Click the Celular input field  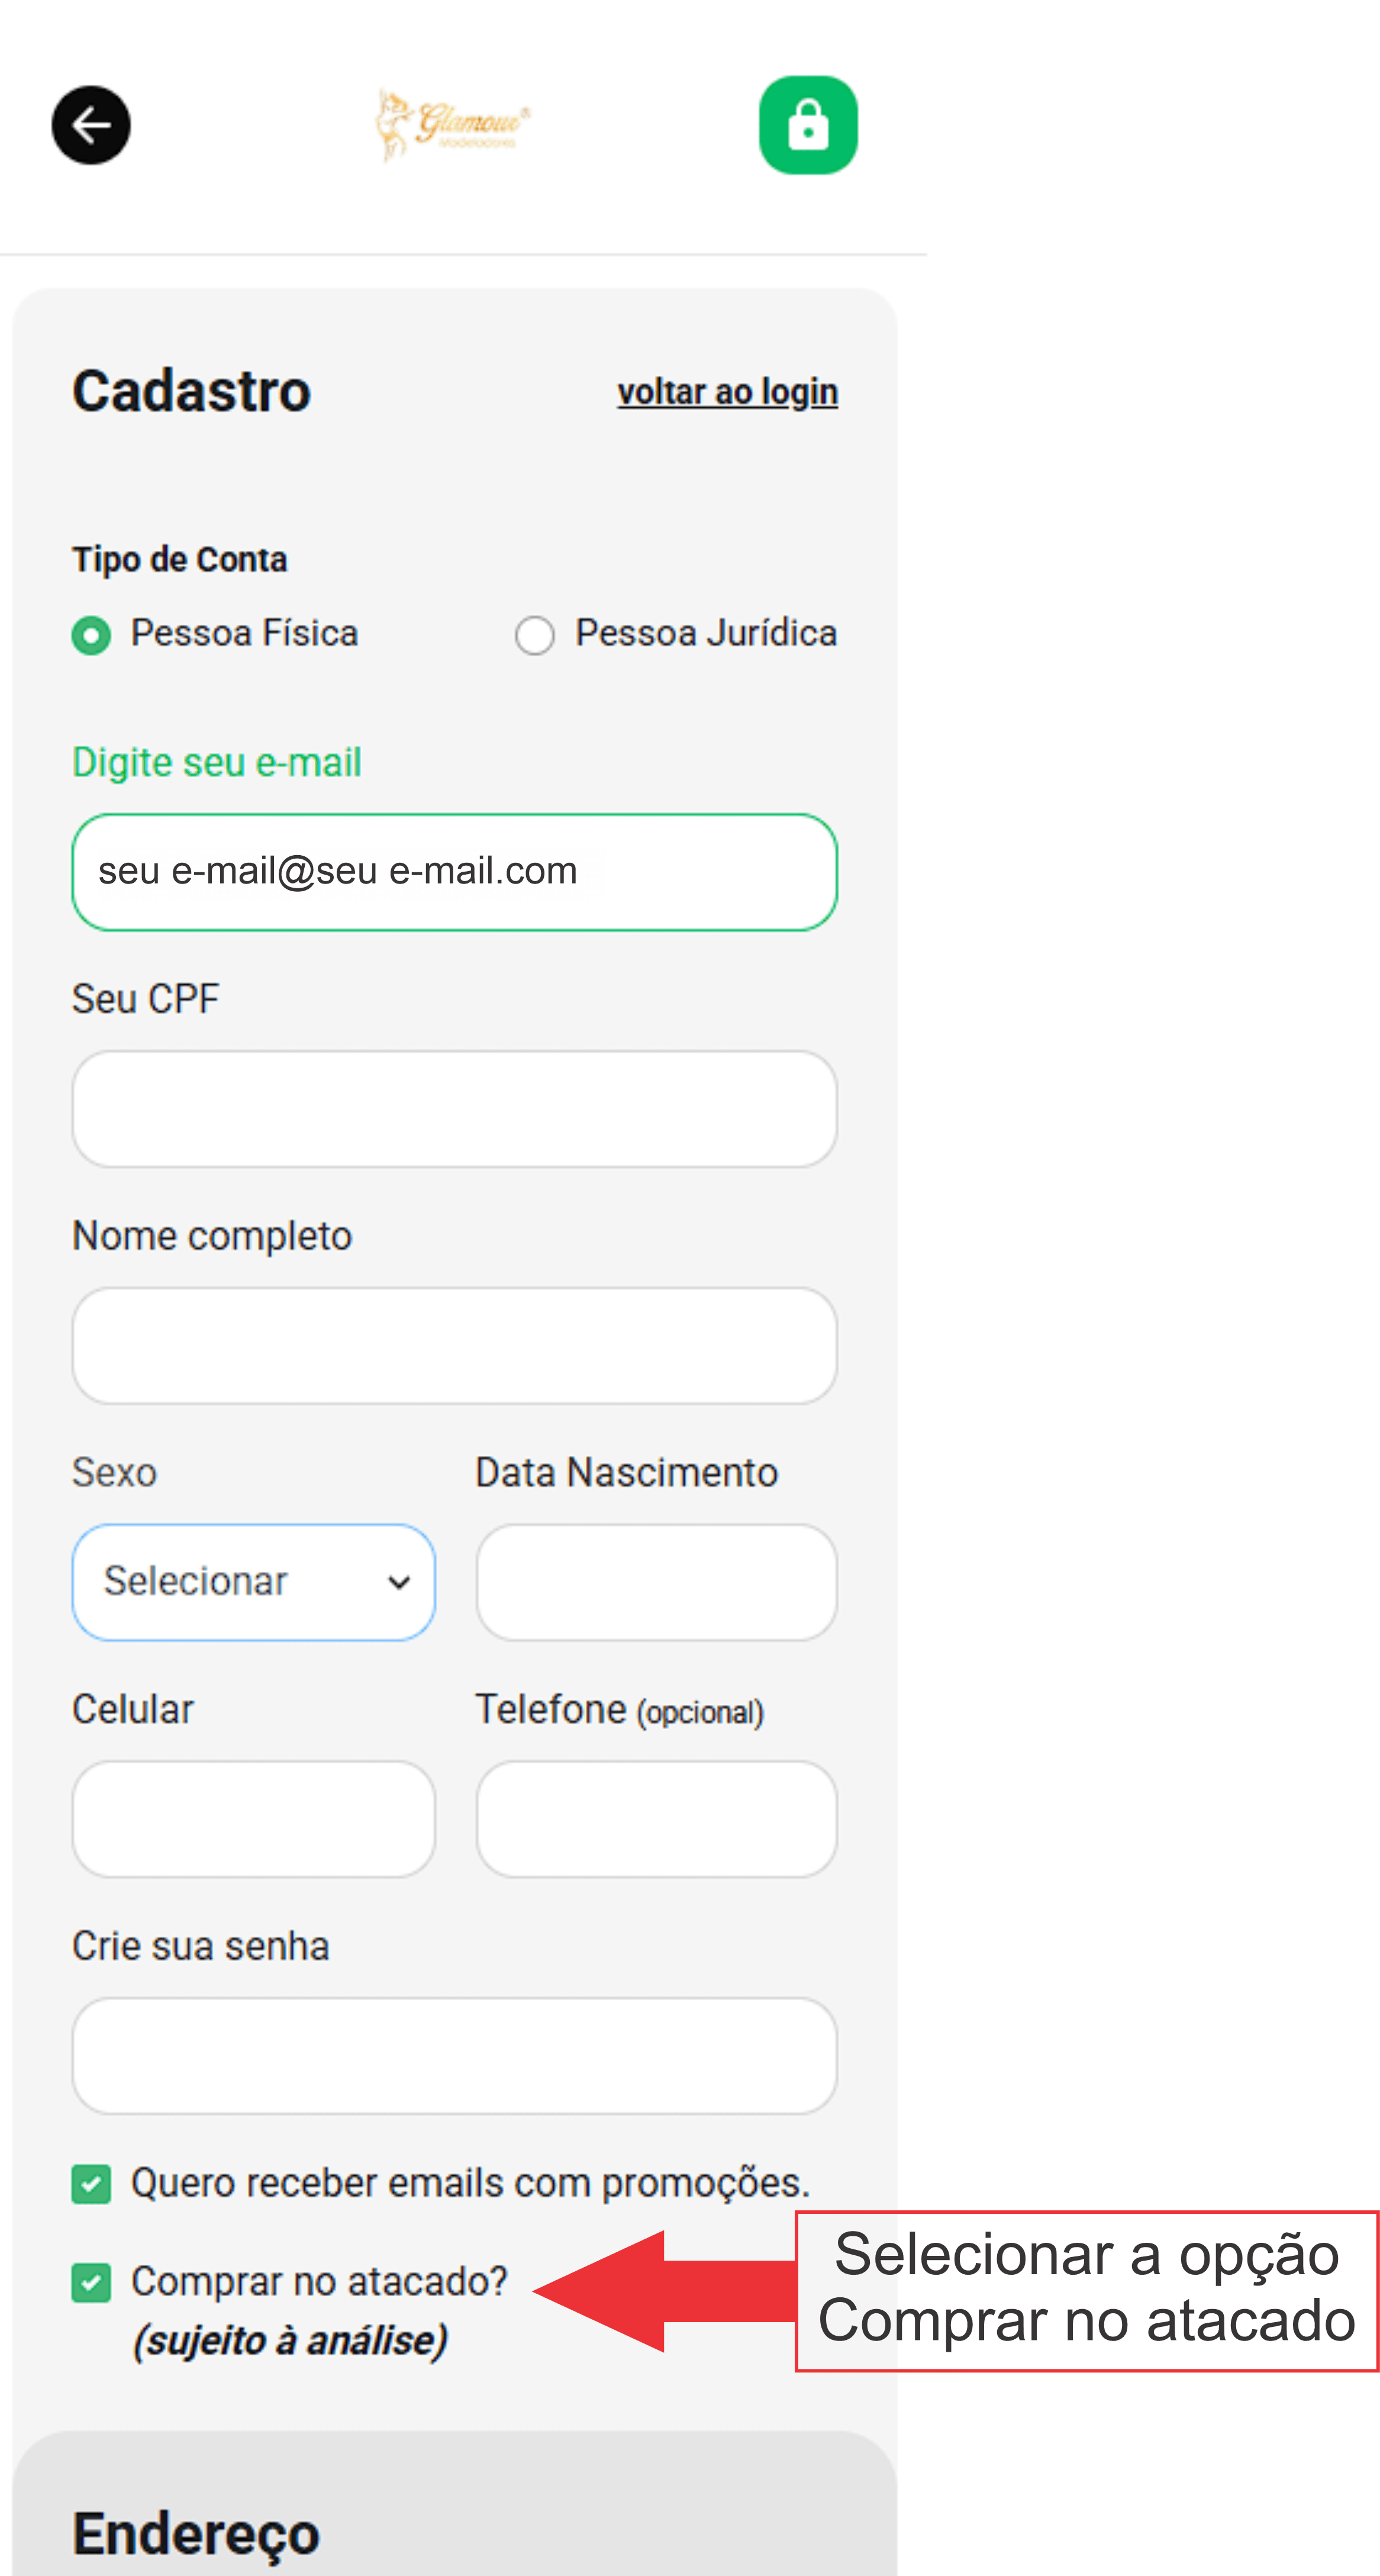(254, 1819)
